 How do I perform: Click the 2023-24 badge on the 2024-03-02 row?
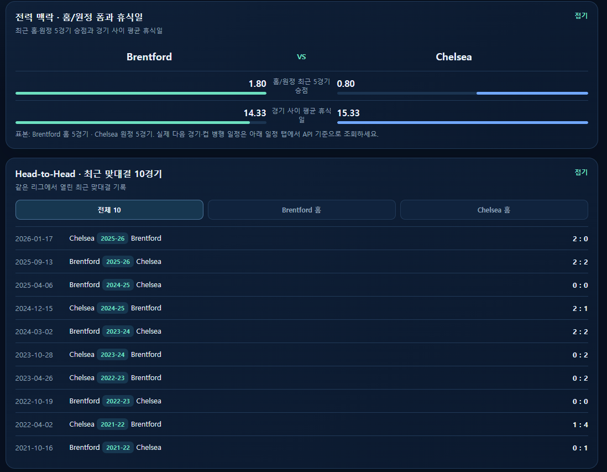tap(118, 331)
